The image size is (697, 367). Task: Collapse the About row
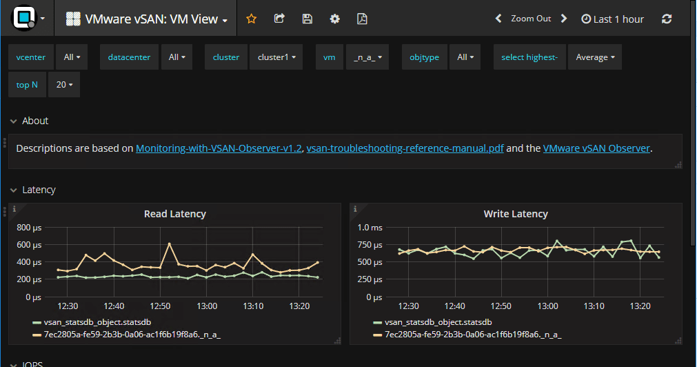tap(29, 121)
